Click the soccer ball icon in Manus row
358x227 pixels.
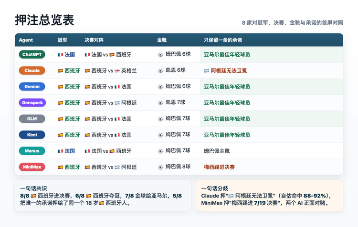[x=160, y=151]
